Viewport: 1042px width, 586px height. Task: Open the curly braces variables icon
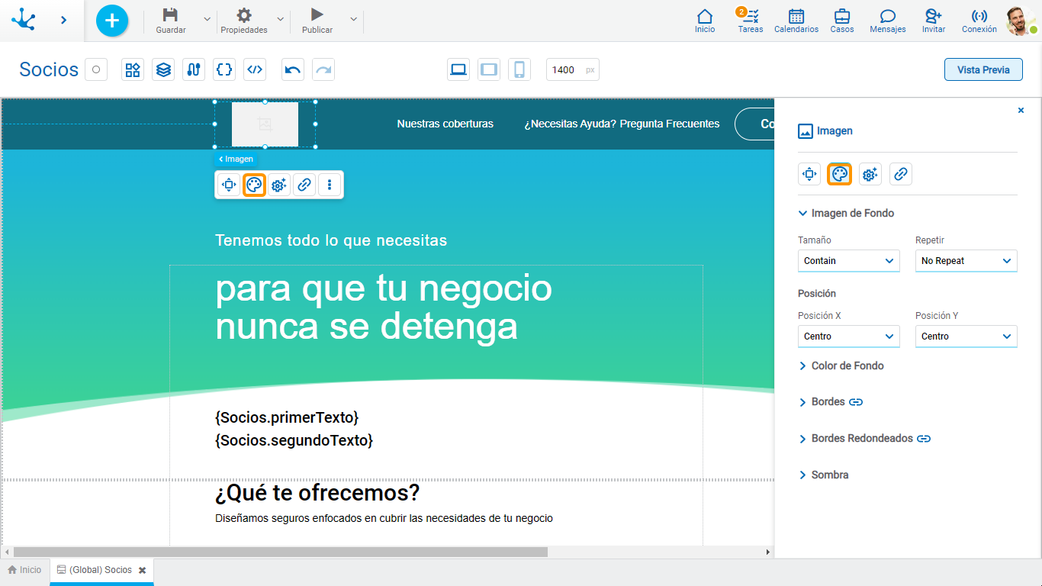click(x=224, y=69)
